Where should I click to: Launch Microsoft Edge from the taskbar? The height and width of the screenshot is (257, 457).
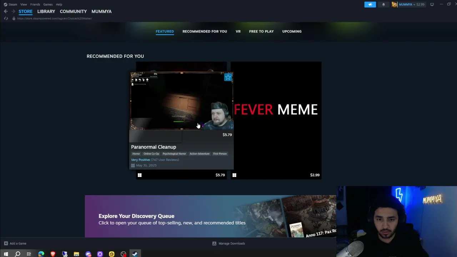pyautogui.click(x=41, y=254)
